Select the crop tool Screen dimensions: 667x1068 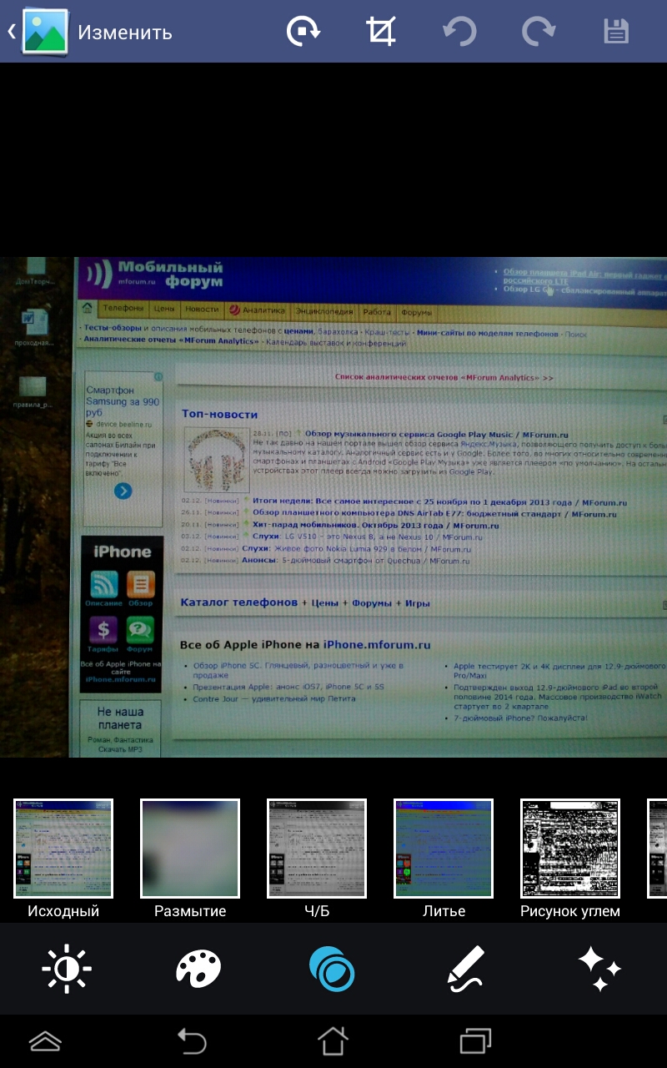pyautogui.click(x=381, y=32)
